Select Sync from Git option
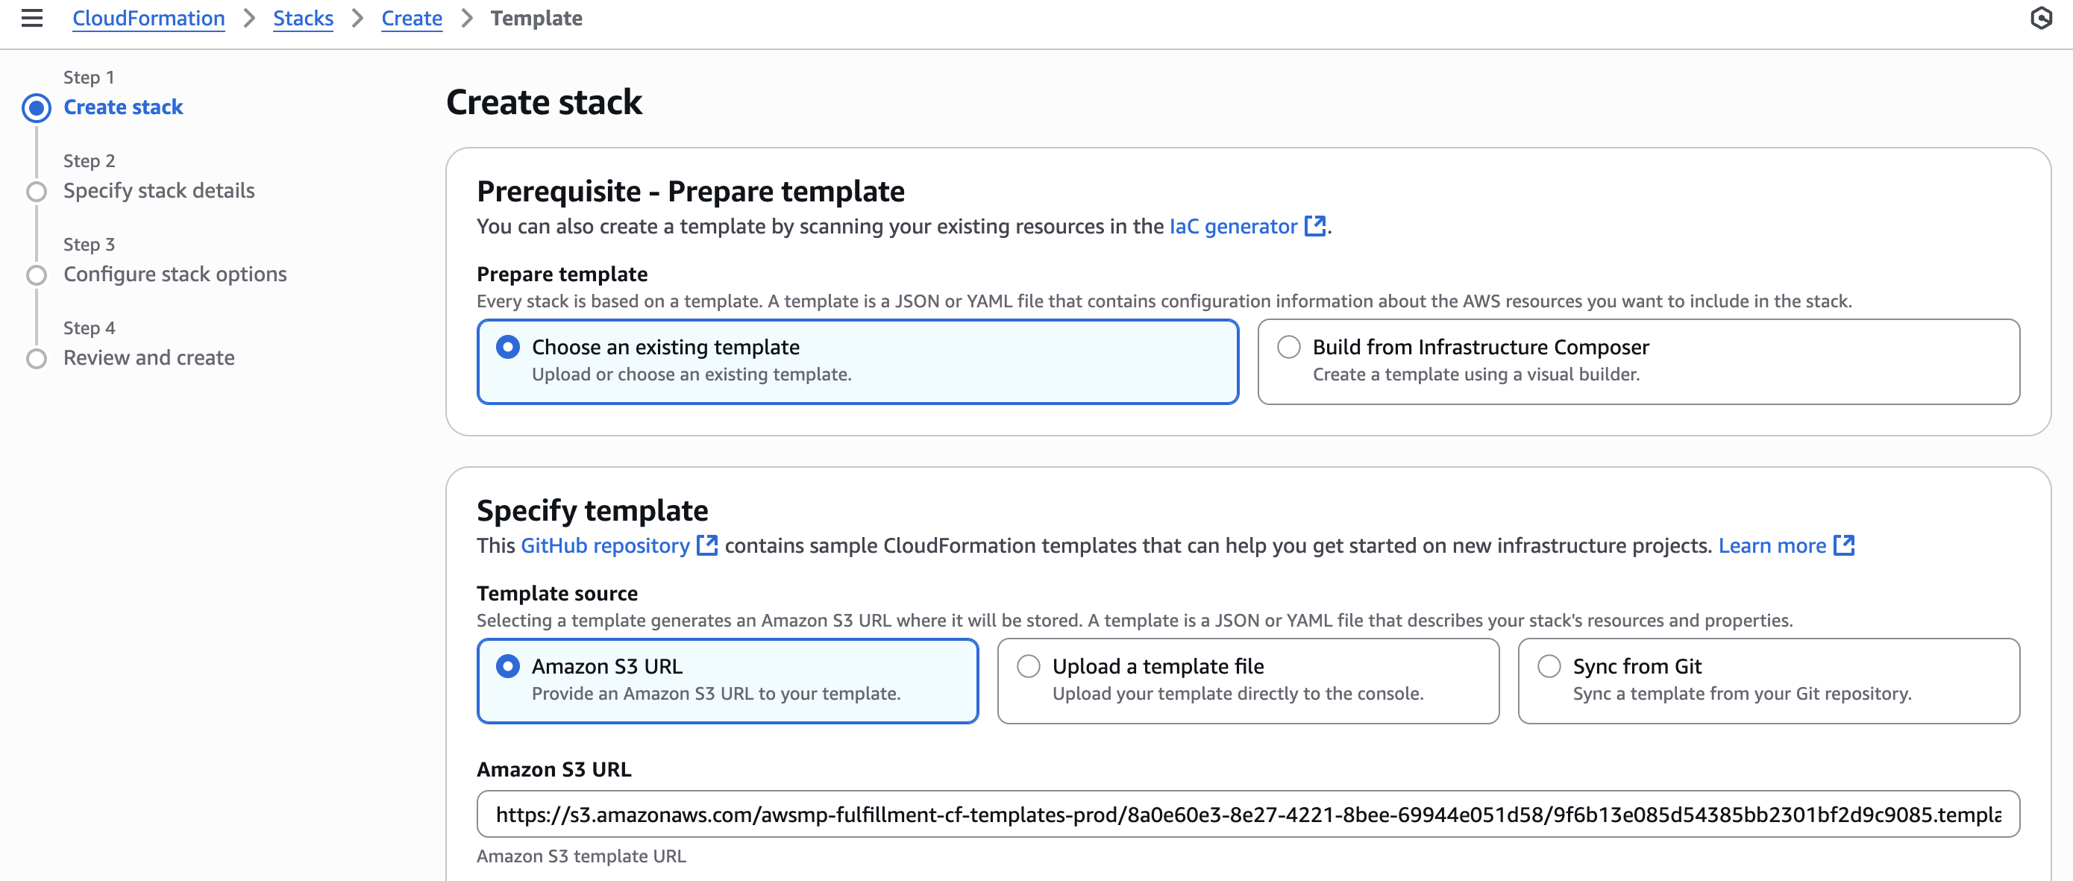The height and width of the screenshot is (881, 2073). tap(1549, 666)
